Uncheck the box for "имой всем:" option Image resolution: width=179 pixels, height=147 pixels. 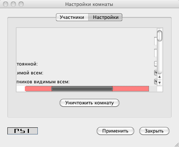point(156,73)
